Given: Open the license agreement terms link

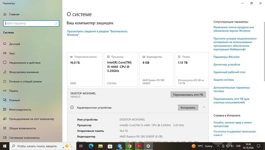Looking at the screenshot, I should (235, 44).
